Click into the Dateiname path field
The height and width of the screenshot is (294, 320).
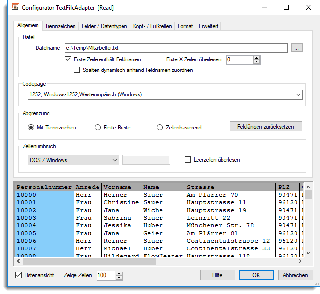tap(175, 48)
